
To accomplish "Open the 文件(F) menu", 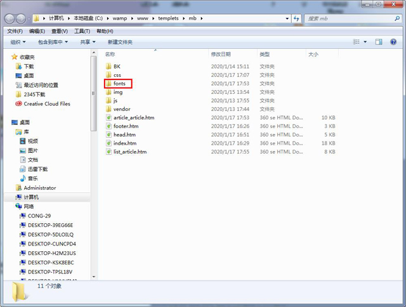I will [x=15, y=31].
